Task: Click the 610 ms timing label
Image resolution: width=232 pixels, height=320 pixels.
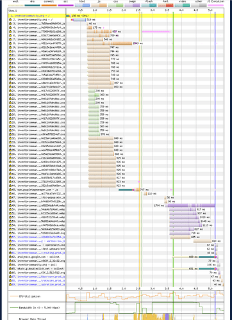Action: click(x=216, y=241)
